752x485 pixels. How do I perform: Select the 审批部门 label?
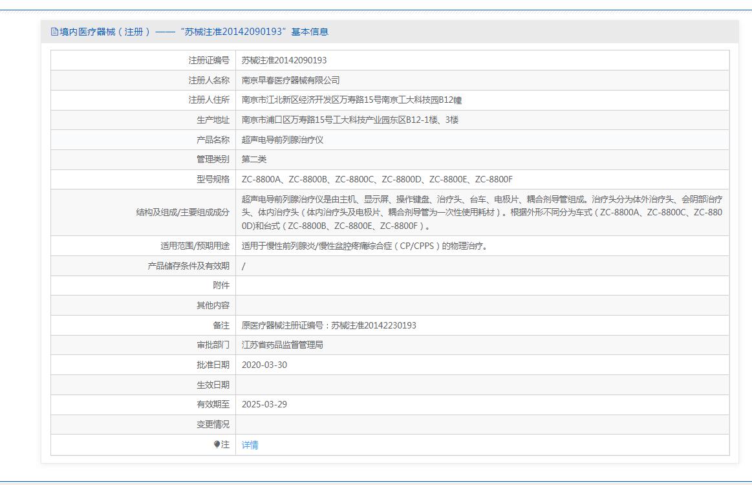pos(213,345)
